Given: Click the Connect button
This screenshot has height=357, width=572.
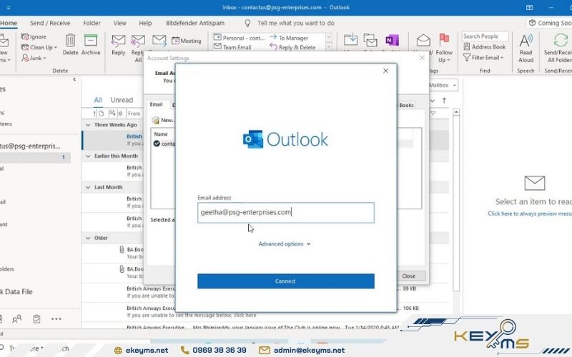Looking at the screenshot, I should coord(285,281).
